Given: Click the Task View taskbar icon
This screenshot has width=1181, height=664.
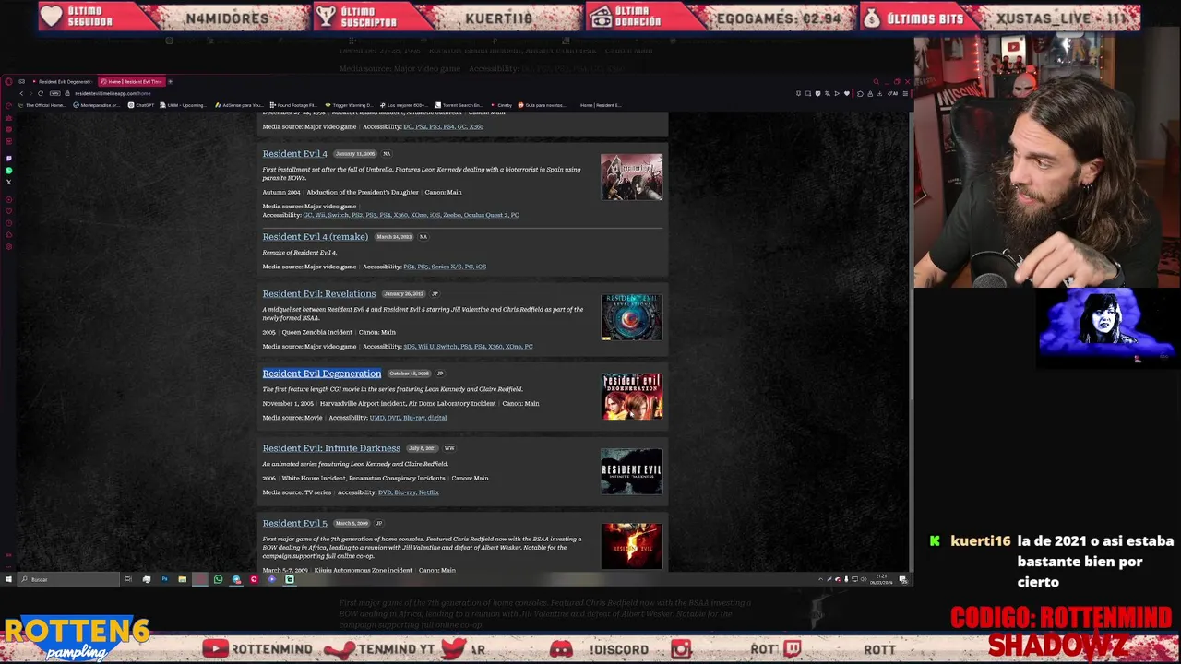Looking at the screenshot, I should [x=128, y=579].
